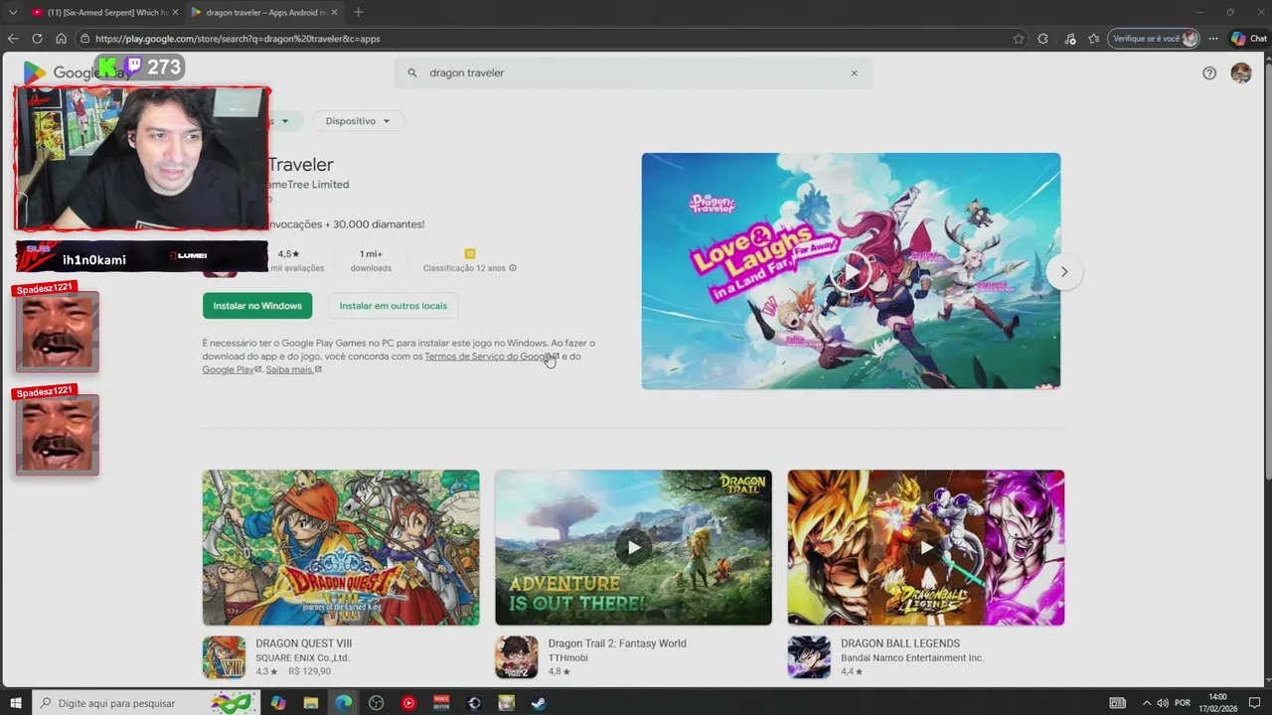
Task: Click the Dragon Quest VIII app icon
Action: [x=224, y=657]
